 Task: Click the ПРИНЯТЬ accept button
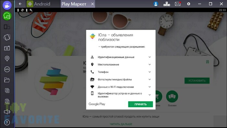click(x=140, y=104)
